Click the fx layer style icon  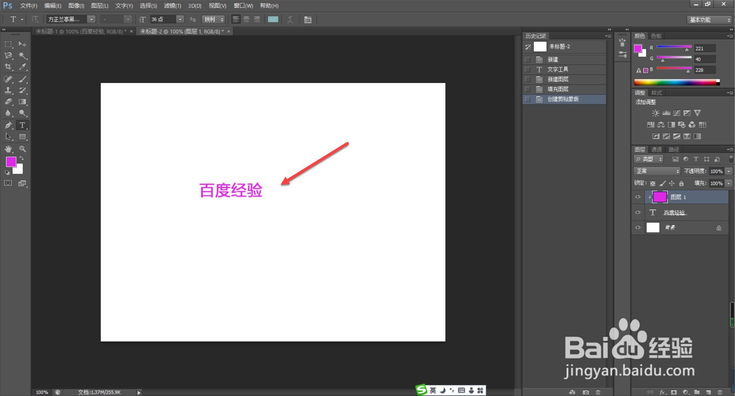[x=662, y=392]
